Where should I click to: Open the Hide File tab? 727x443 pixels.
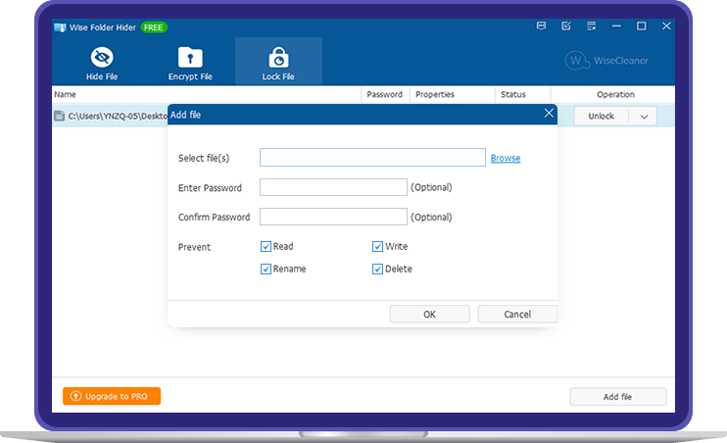click(x=102, y=64)
